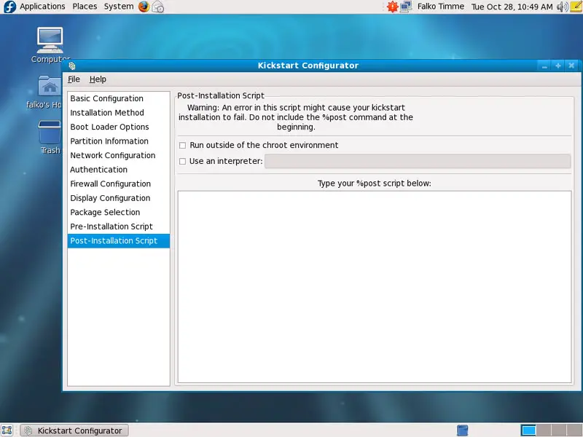583x437 pixels.
Task: Click the interpreter path input field
Action: pos(418,161)
